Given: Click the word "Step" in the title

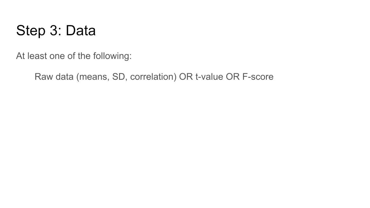Looking at the screenshot, I should click(31, 31).
